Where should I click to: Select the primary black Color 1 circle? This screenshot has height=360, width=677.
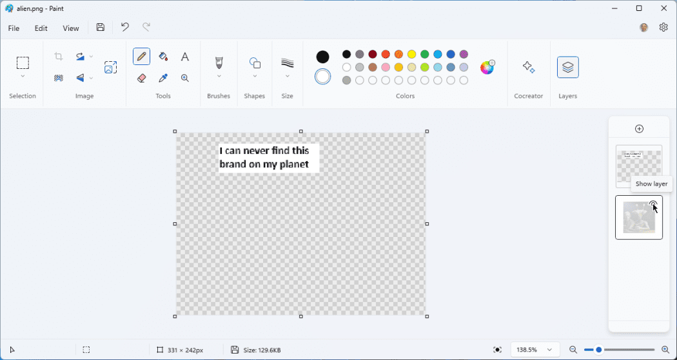coord(322,57)
